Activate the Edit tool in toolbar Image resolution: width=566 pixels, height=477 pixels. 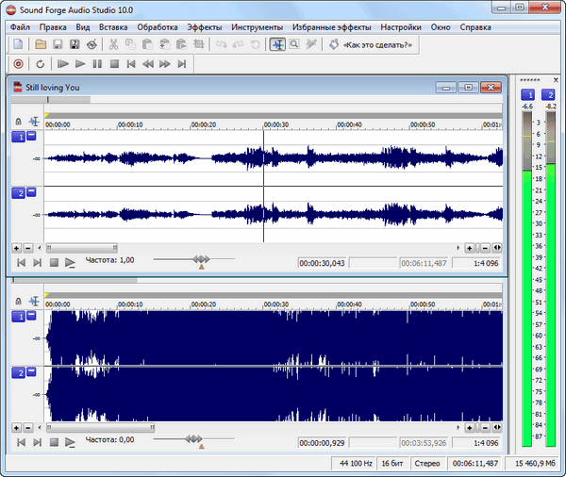click(x=277, y=44)
